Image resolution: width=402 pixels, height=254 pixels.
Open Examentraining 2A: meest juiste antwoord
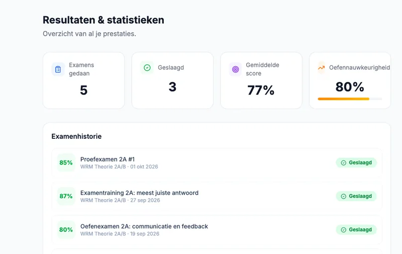pos(217,196)
